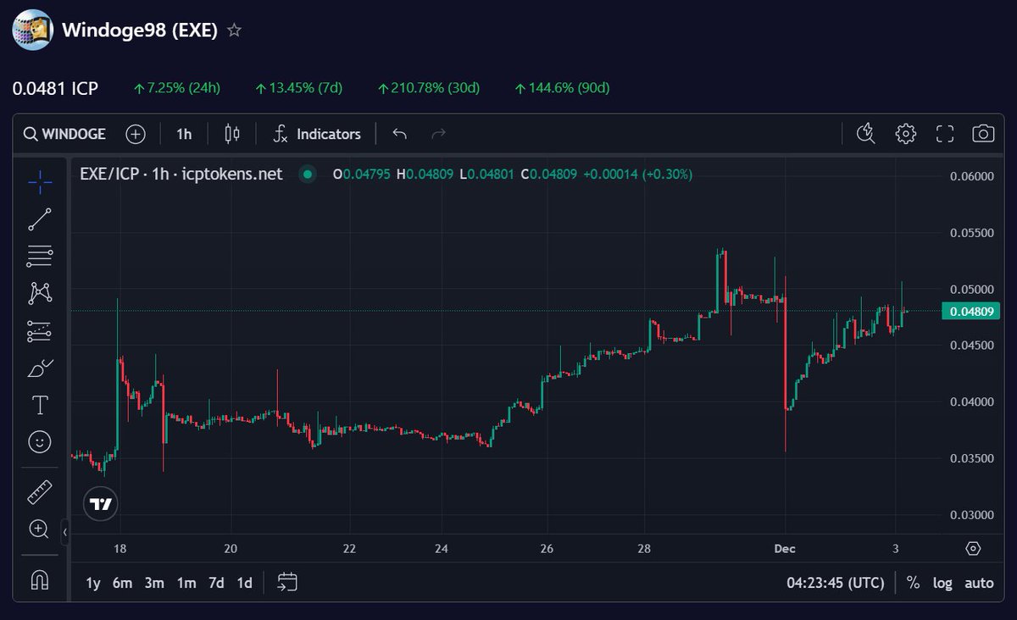Toggle the auto scale
The height and width of the screenshot is (620, 1017).
point(979,583)
